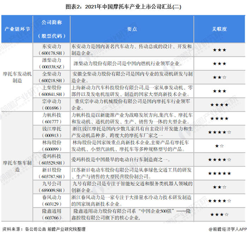Select company cell 力帆科技 (601777)
The height and width of the screenshot is (236, 247).
(x=52, y=118)
